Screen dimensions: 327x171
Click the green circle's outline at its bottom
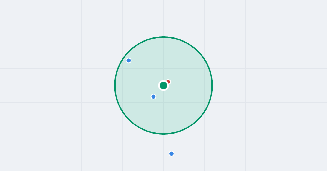click(x=163, y=134)
